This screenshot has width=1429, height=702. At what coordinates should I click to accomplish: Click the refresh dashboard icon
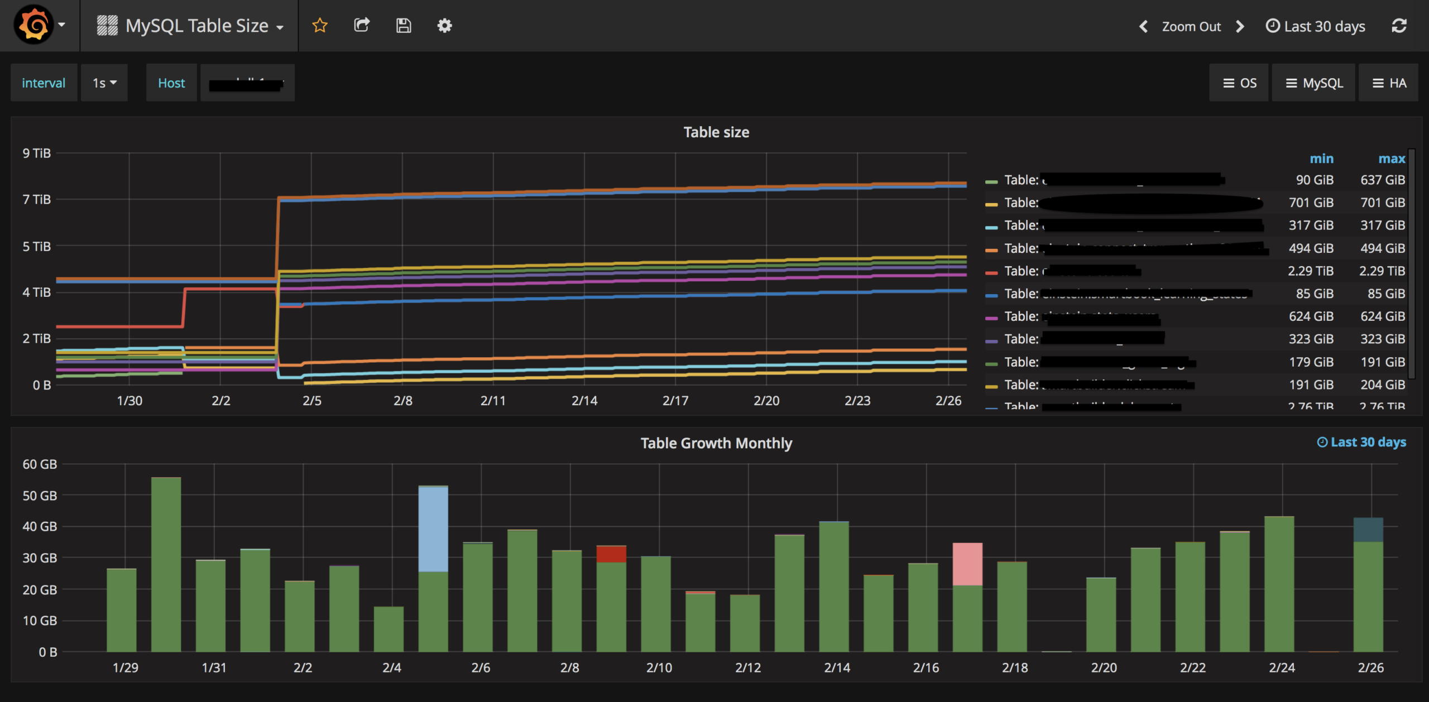(1399, 26)
